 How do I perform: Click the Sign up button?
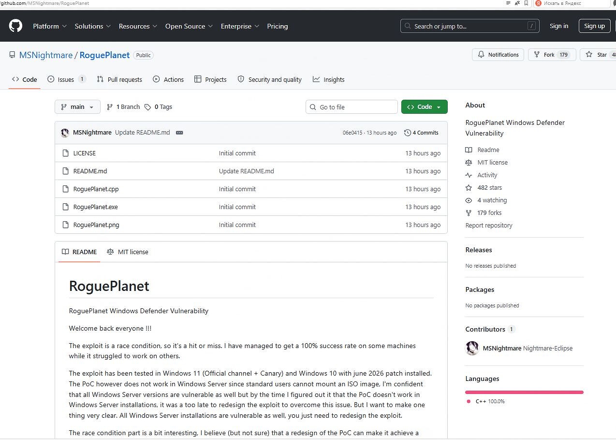click(x=594, y=26)
